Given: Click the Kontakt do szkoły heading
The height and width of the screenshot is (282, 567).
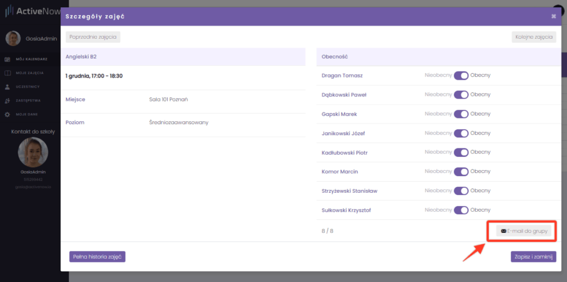Looking at the screenshot, I should pos(33,131).
